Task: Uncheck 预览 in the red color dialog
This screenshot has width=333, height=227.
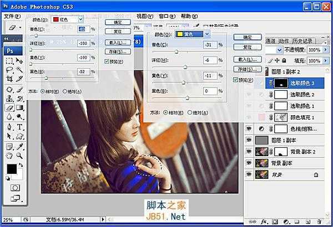Action: [107, 61]
